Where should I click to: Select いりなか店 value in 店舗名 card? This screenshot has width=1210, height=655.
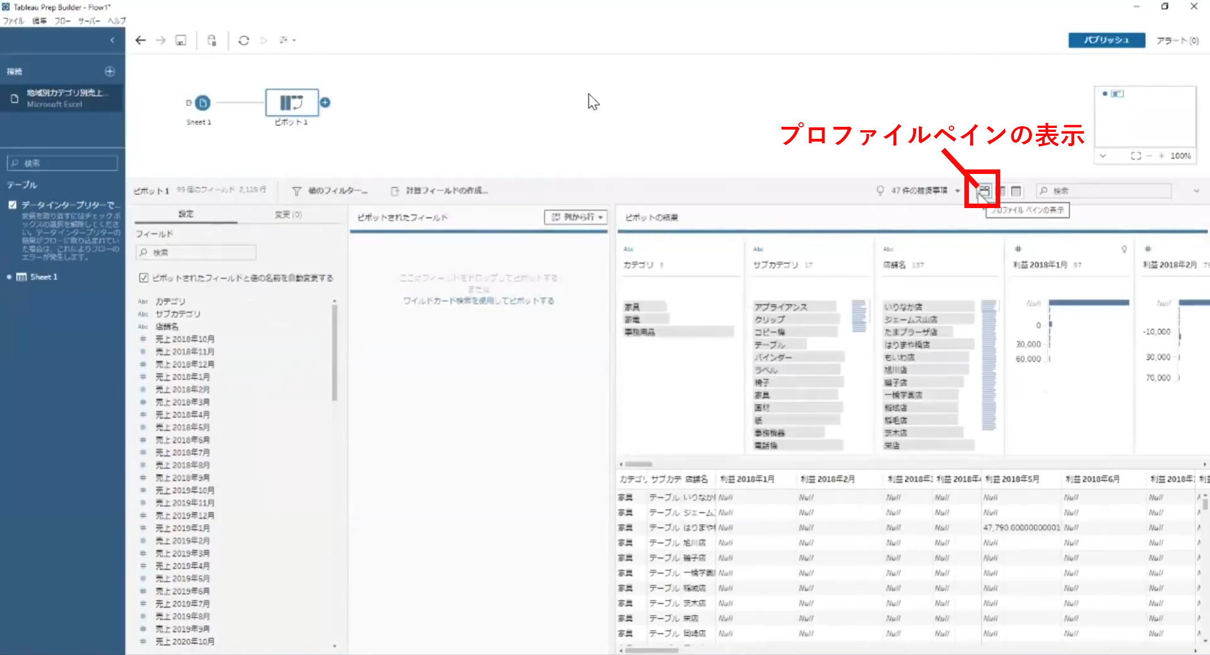[x=928, y=307]
